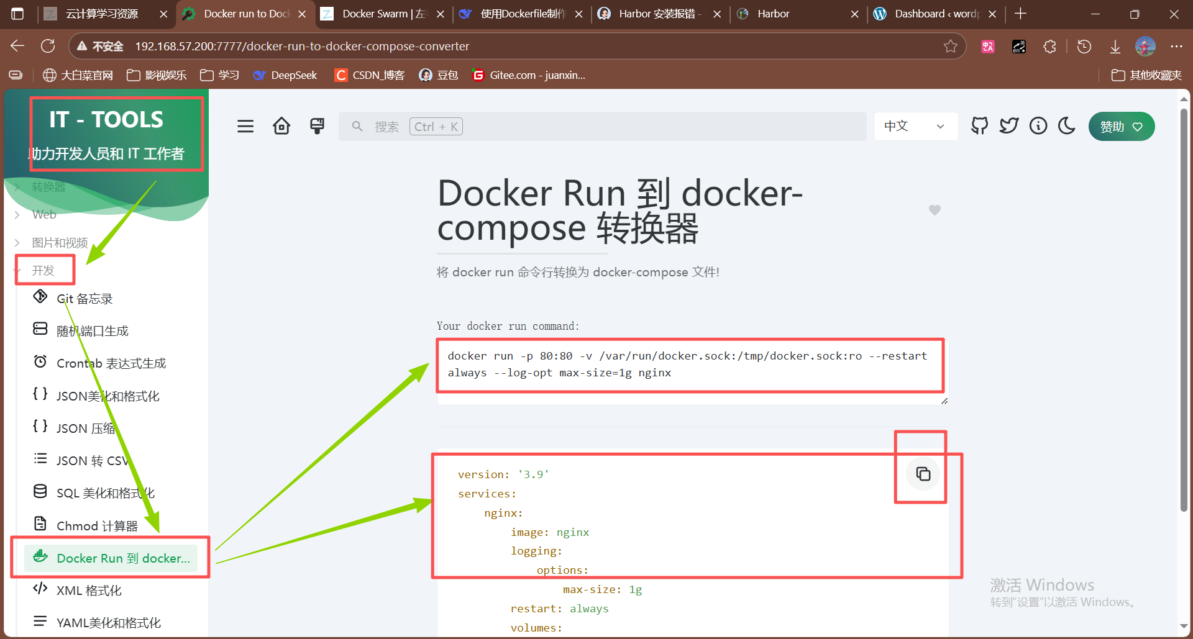Open 豆包 bookmark

(x=439, y=75)
